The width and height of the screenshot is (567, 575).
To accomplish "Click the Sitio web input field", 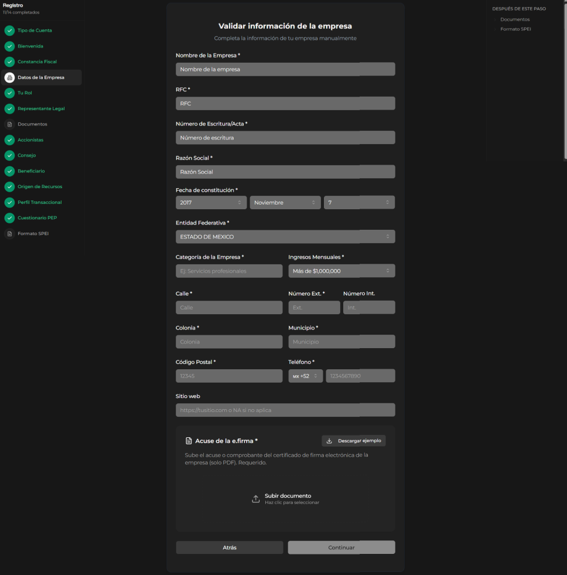I will pos(285,410).
